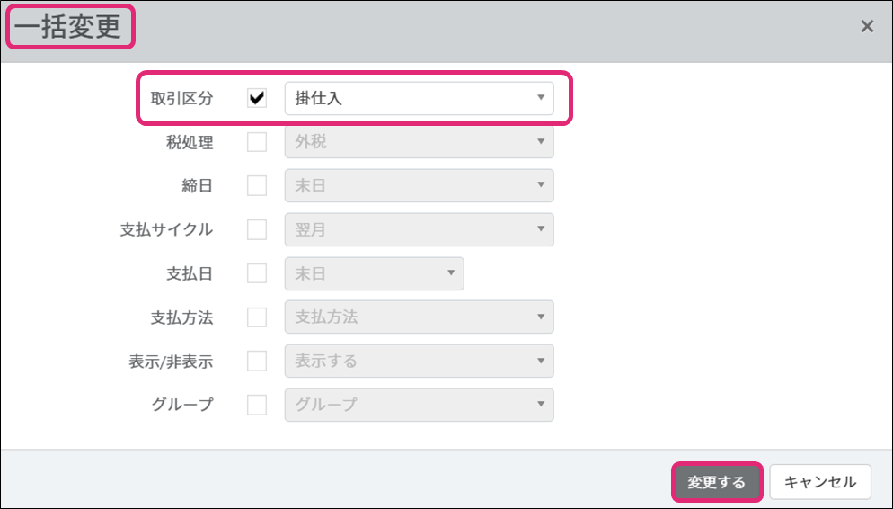The height and width of the screenshot is (509, 893).
Task: Check the グループ checkbox
Action: [x=257, y=405]
